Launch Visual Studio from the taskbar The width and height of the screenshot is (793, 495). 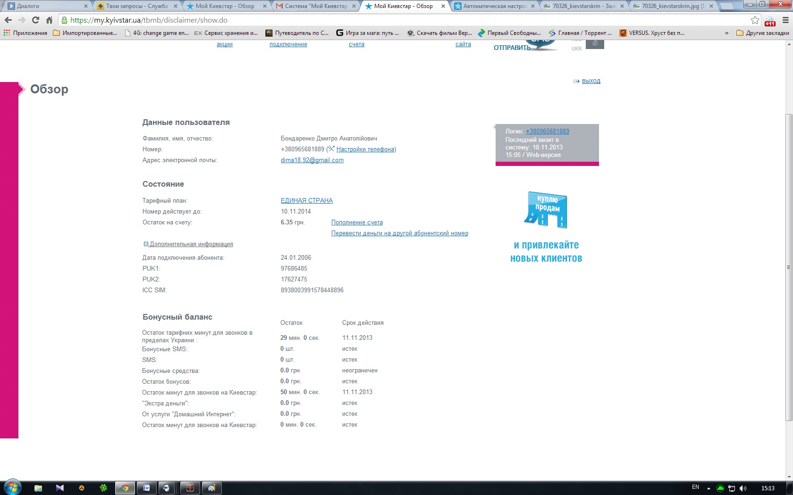[x=60, y=488]
